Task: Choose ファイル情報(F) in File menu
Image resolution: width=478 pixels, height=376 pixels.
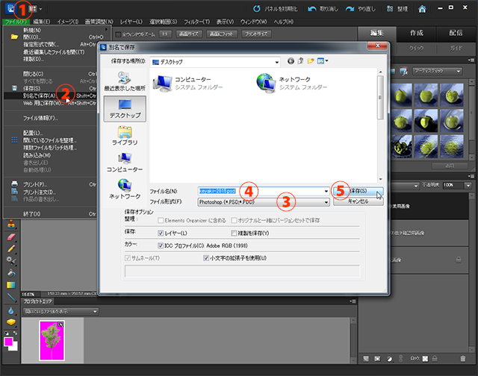Action: point(50,118)
